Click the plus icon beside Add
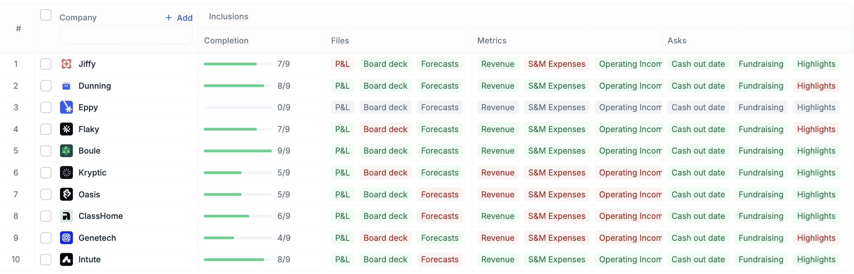This screenshot has width=854, height=274. tap(169, 18)
